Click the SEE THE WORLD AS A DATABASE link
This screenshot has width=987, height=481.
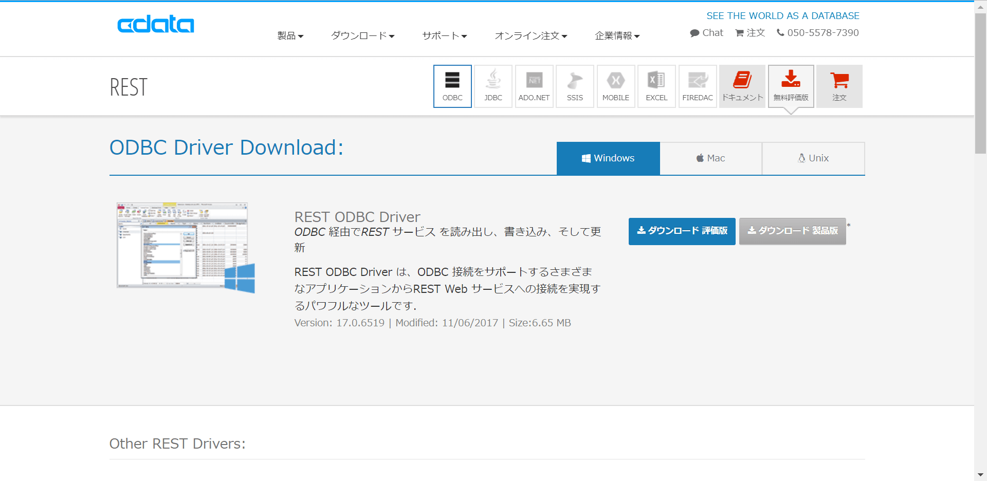[783, 15]
